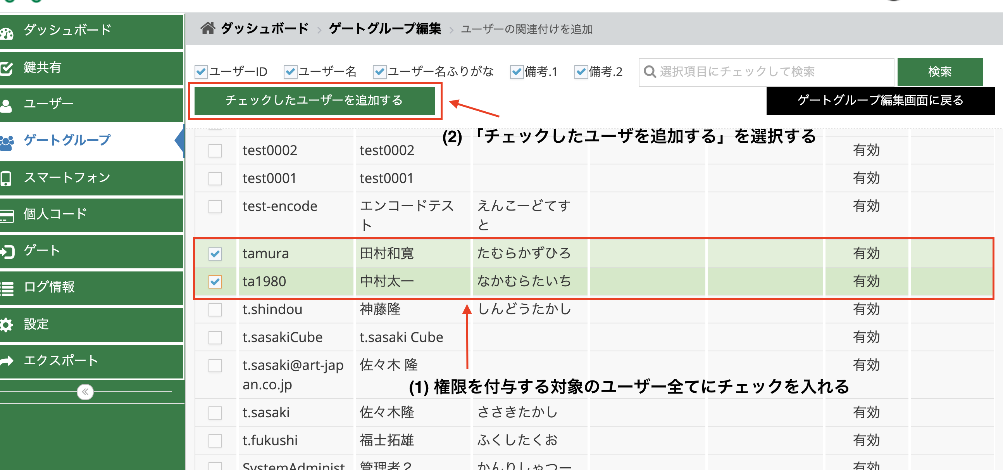This screenshot has width=1003, height=470.
Task: Check the test-encode user row checkbox
Action: click(x=215, y=207)
